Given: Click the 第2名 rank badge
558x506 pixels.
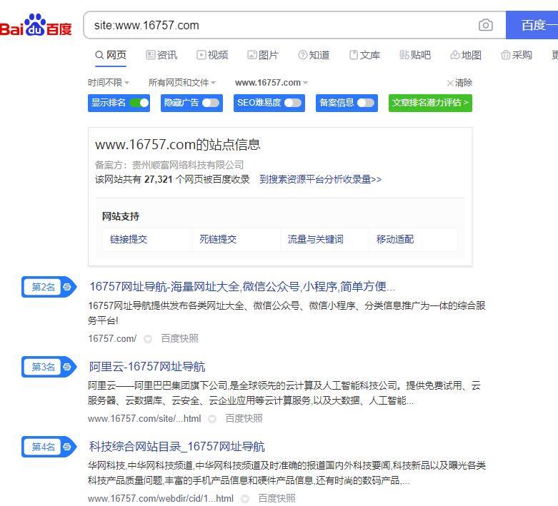Looking at the screenshot, I should coord(49,287).
